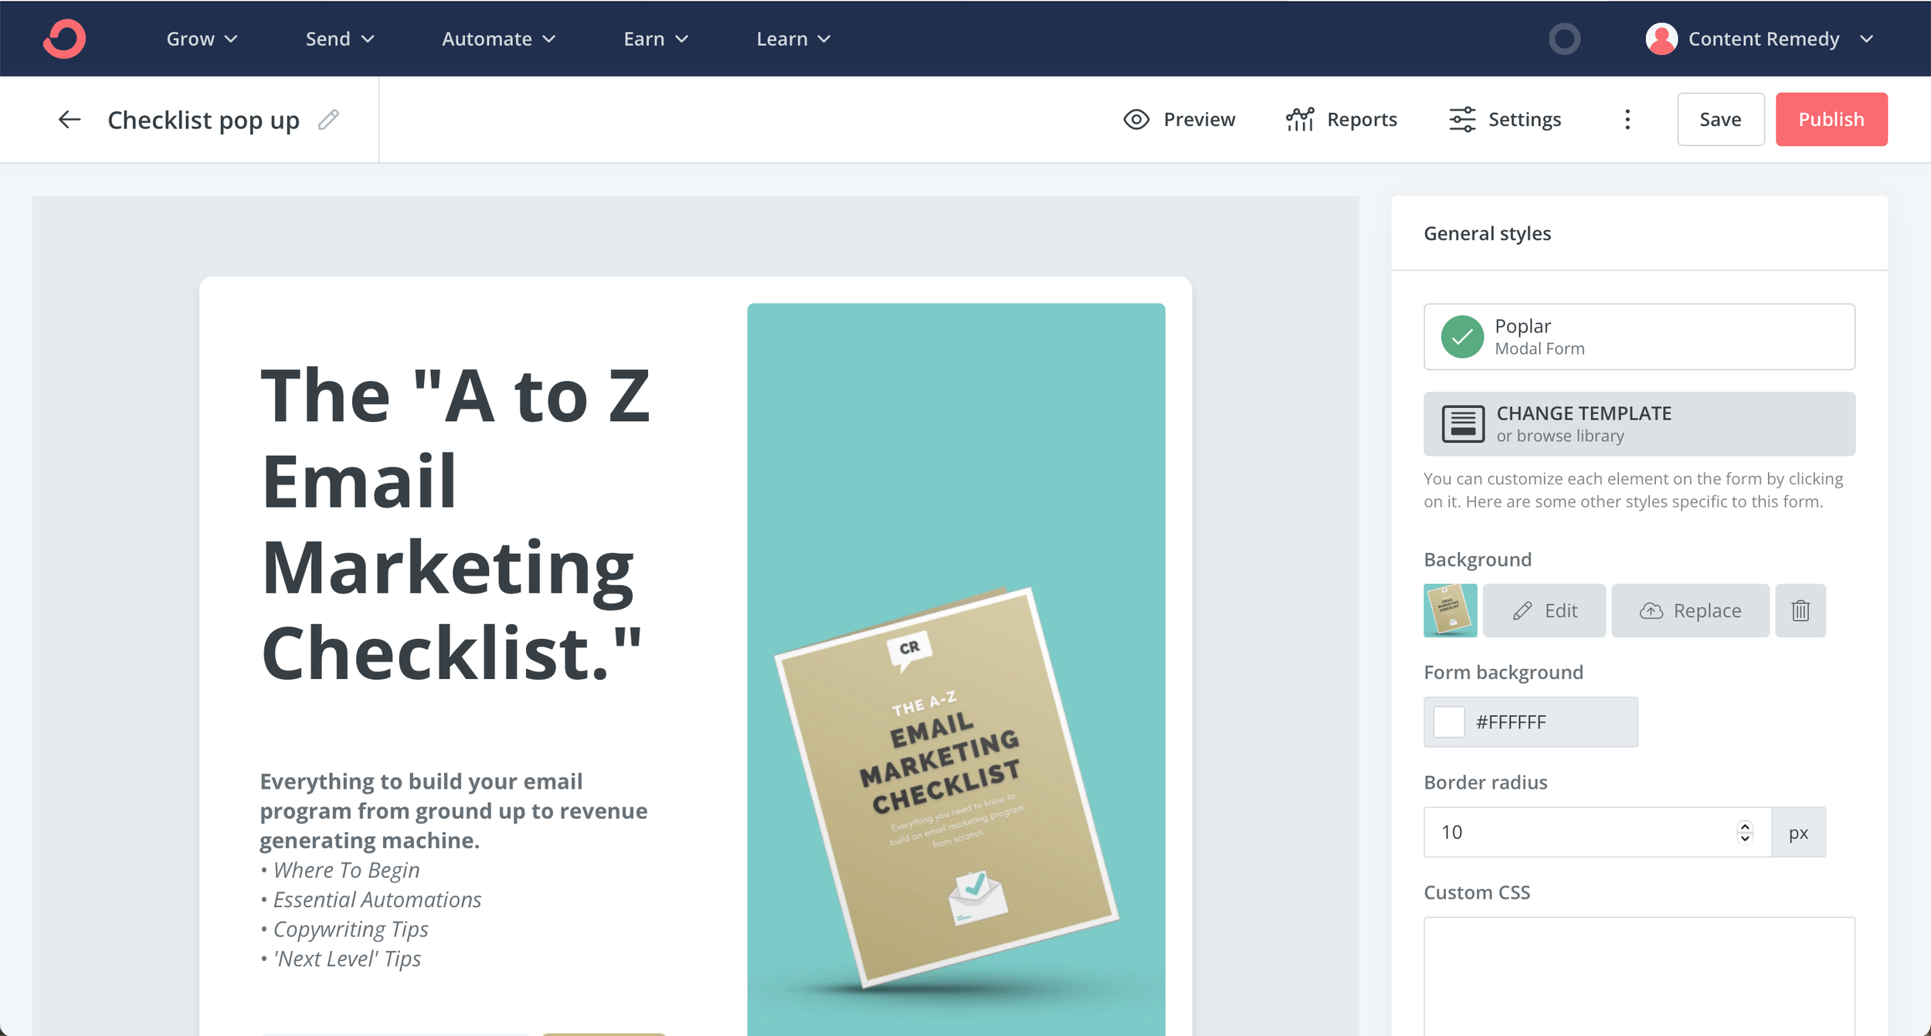Click the back arrow icon
Viewport: 1931px width, 1036px height.
70,120
